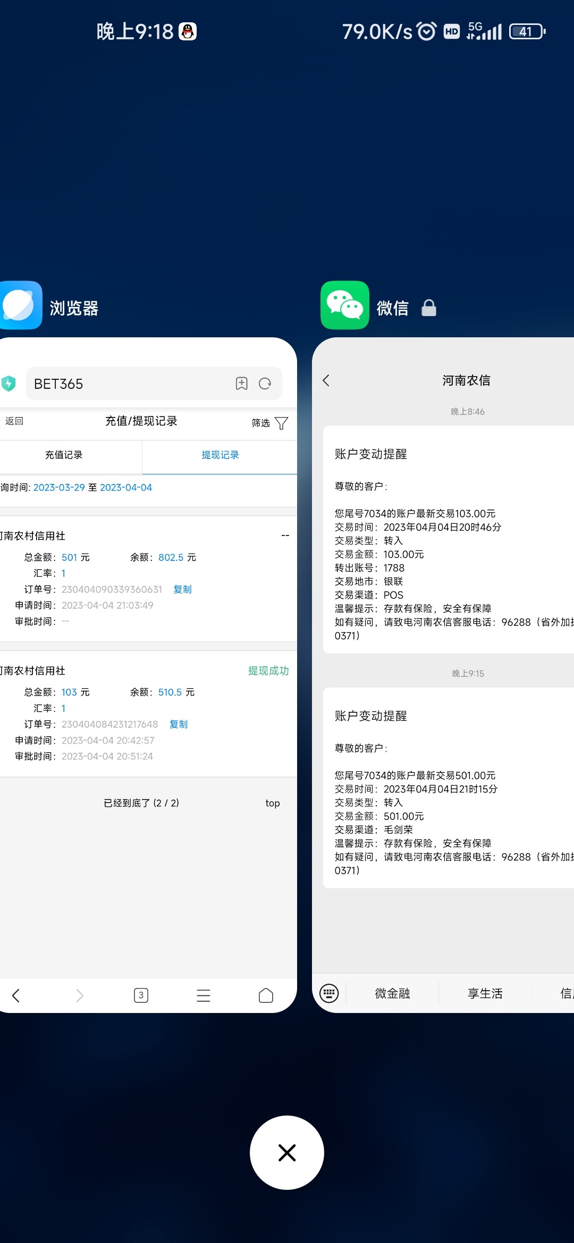Image resolution: width=574 pixels, height=1243 pixels.
Task: Go to browser home page
Action: click(x=266, y=995)
